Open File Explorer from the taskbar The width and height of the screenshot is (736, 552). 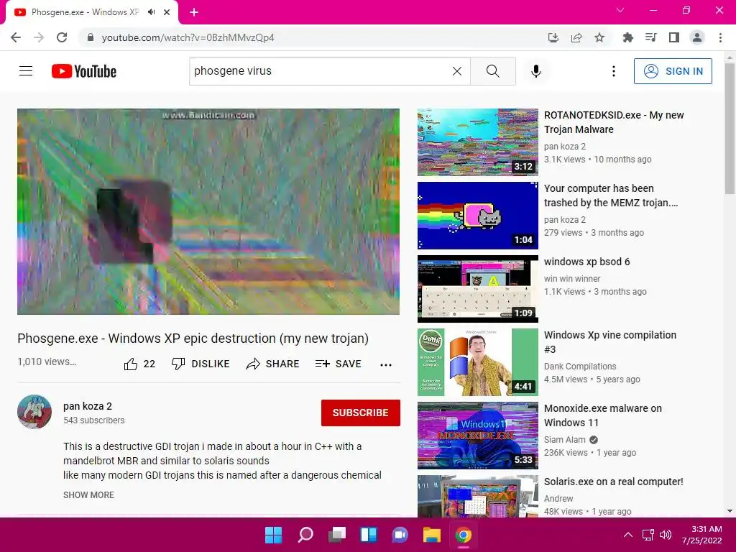coord(431,535)
